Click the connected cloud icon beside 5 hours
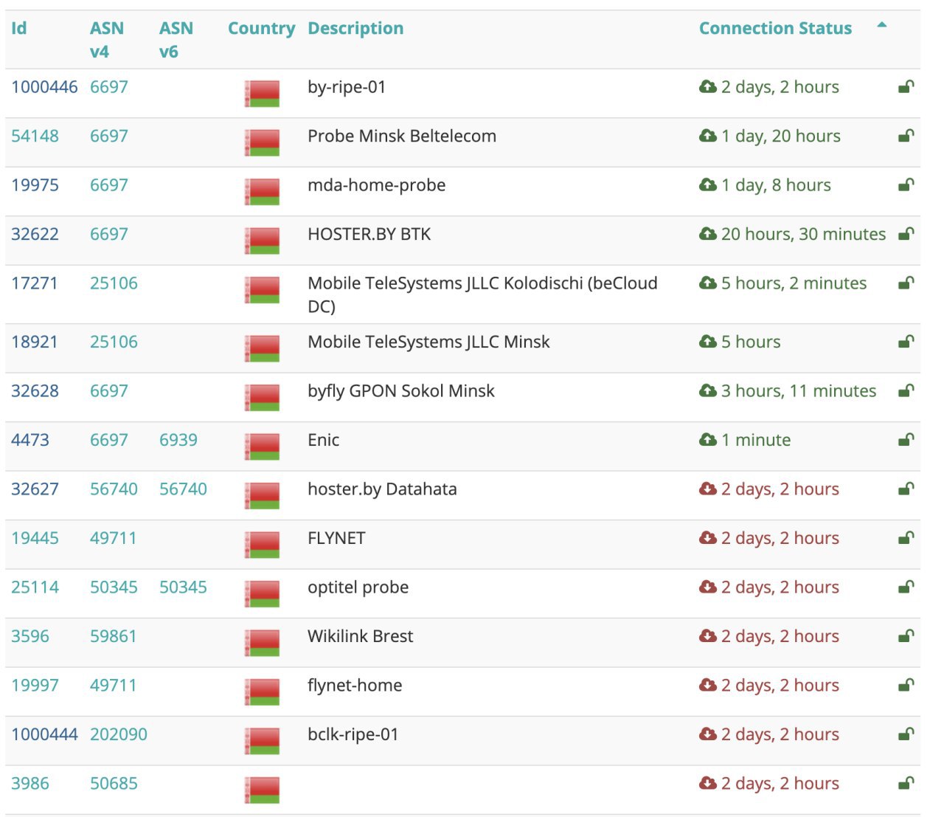This screenshot has width=944, height=817. click(708, 342)
